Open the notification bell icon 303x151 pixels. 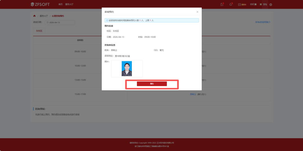click(x=231, y=4)
